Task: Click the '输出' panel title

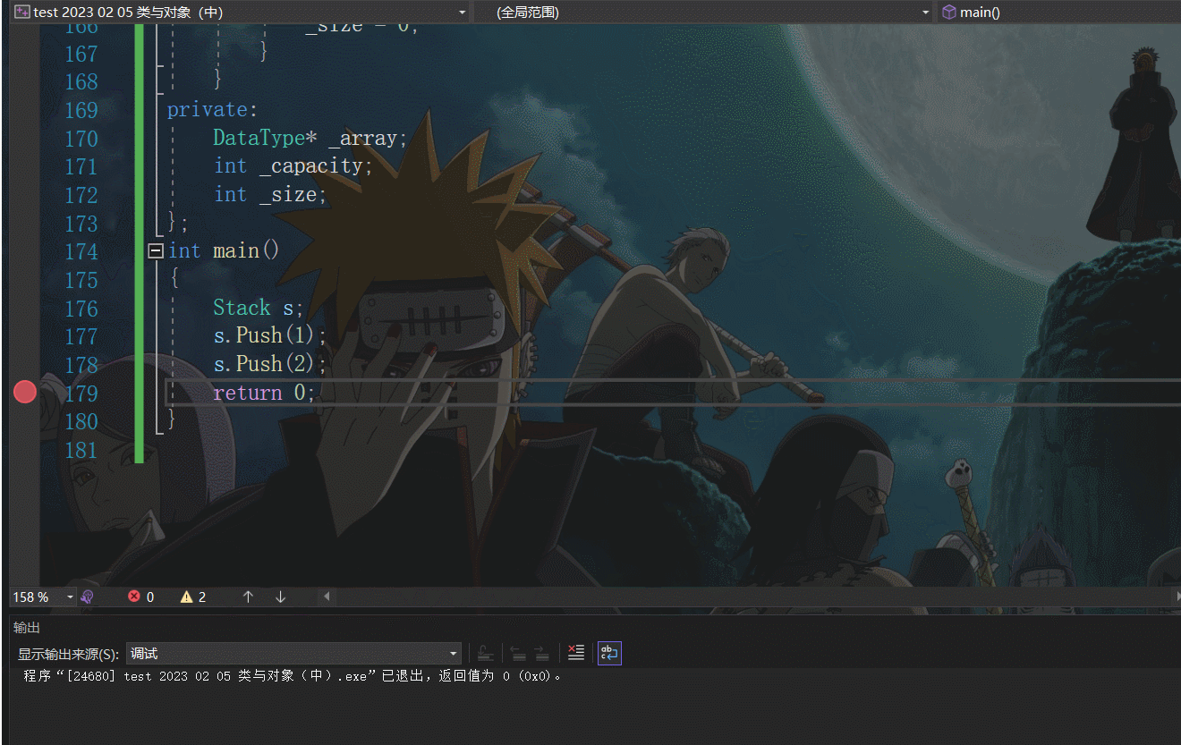Action: pyautogui.click(x=27, y=628)
